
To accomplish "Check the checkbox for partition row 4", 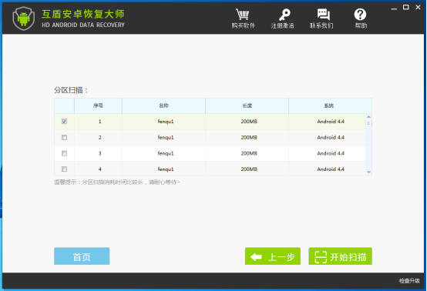I will click(64, 169).
